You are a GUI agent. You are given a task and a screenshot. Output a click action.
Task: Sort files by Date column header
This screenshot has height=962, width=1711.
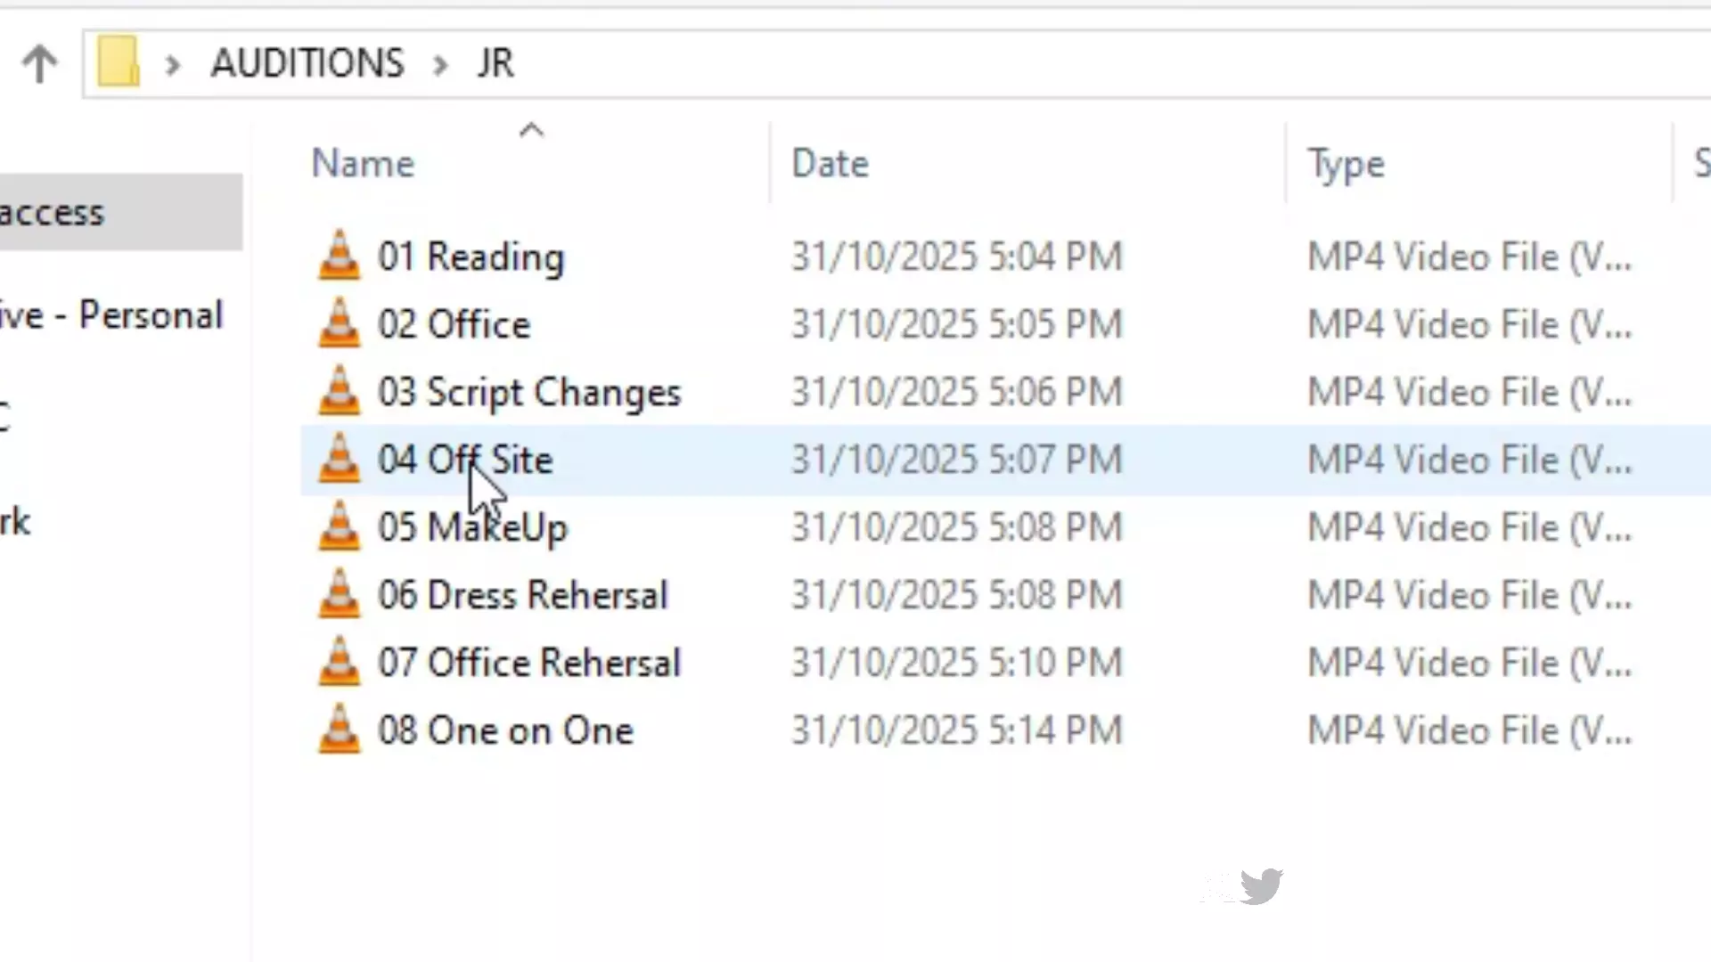tap(830, 164)
